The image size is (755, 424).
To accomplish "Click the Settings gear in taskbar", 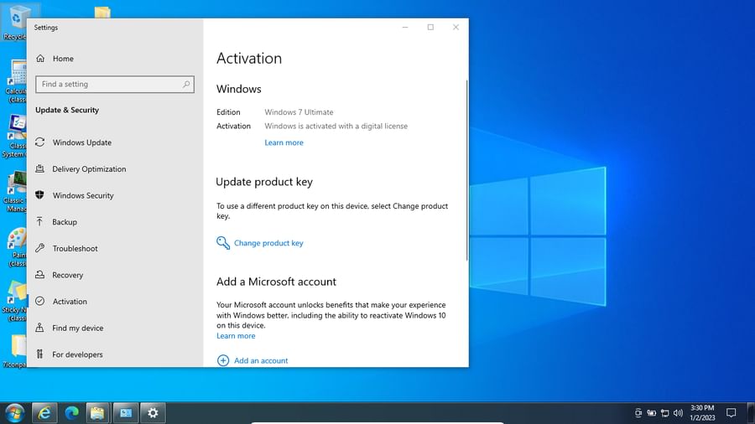I will (153, 412).
